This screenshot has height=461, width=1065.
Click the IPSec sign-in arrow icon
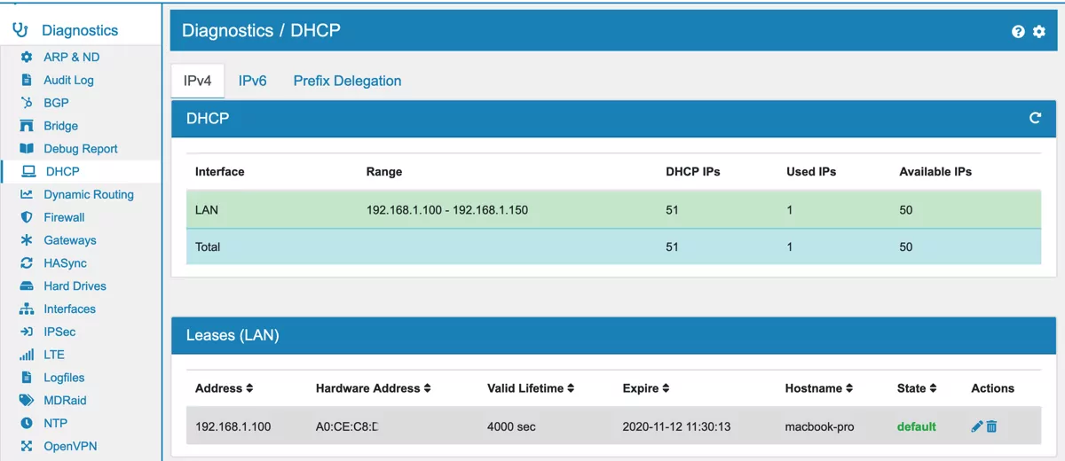click(27, 332)
